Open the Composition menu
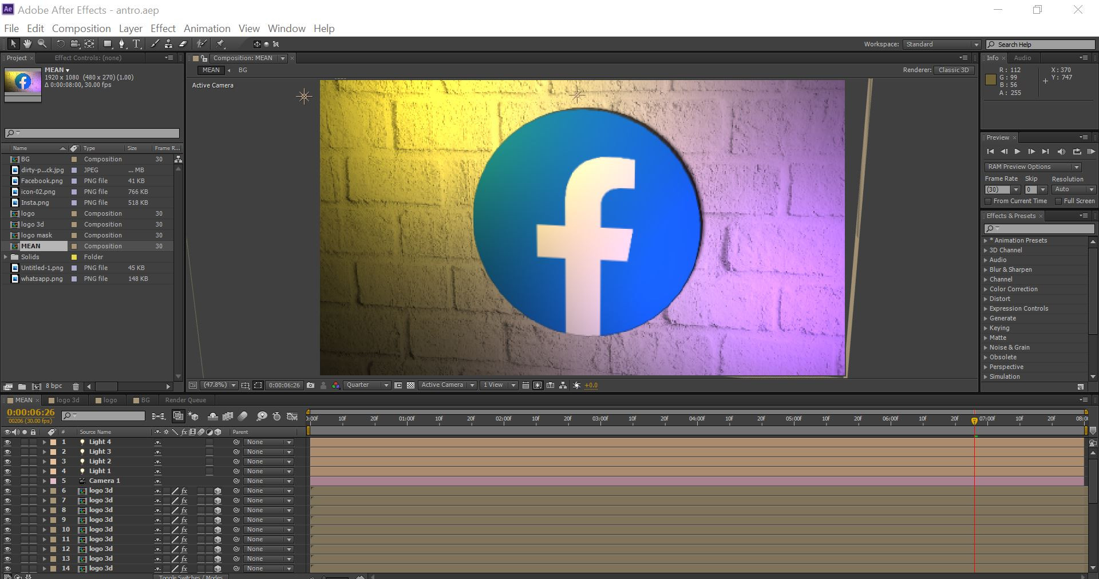1099x579 pixels. pyautogui.click(x=81, y=29)
